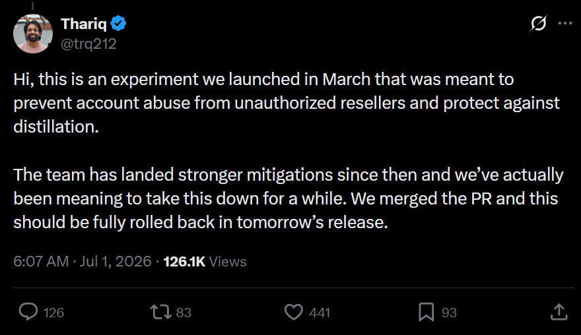View the 126.1K Views analytics
Viewport: 581px width, 335px height.
tap(205, 262)
